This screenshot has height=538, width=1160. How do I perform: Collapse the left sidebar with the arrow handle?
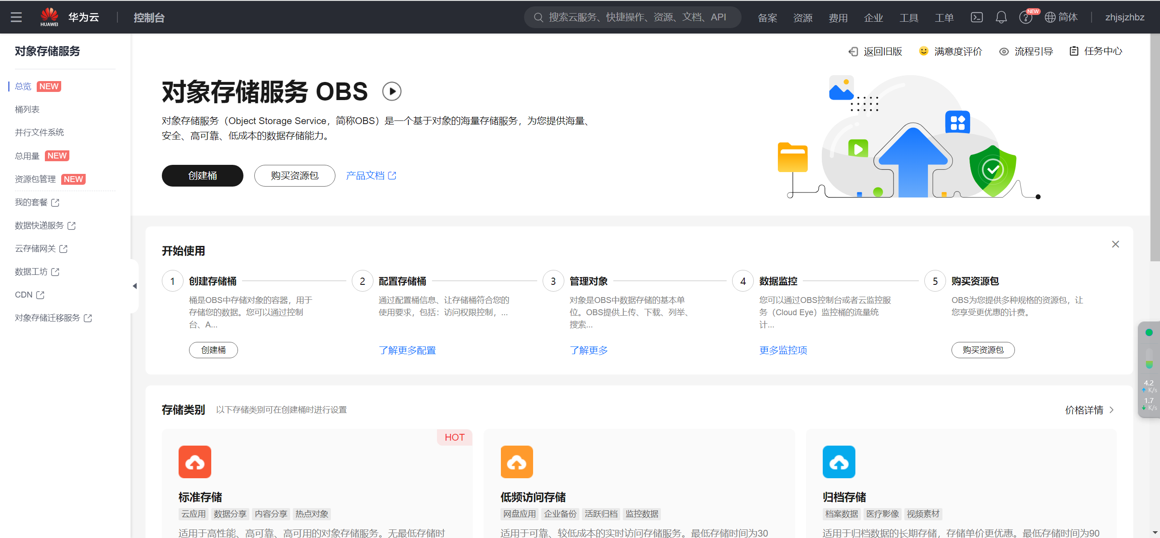click(135, 286)
